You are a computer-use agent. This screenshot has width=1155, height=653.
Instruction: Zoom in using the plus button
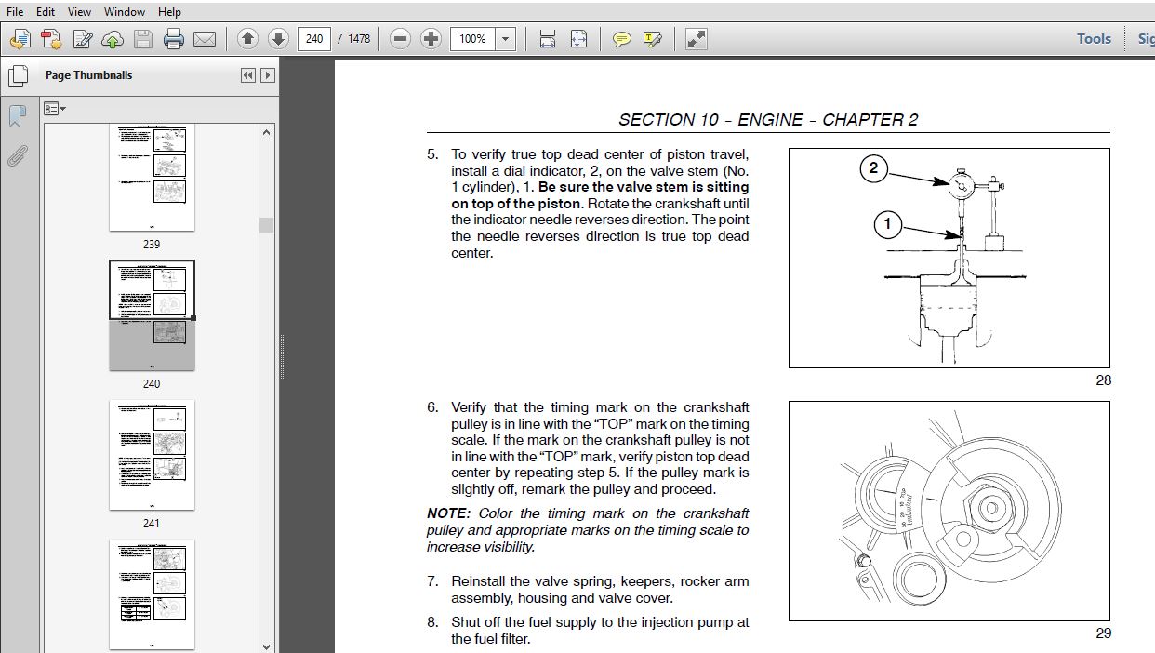pos(431,39)
